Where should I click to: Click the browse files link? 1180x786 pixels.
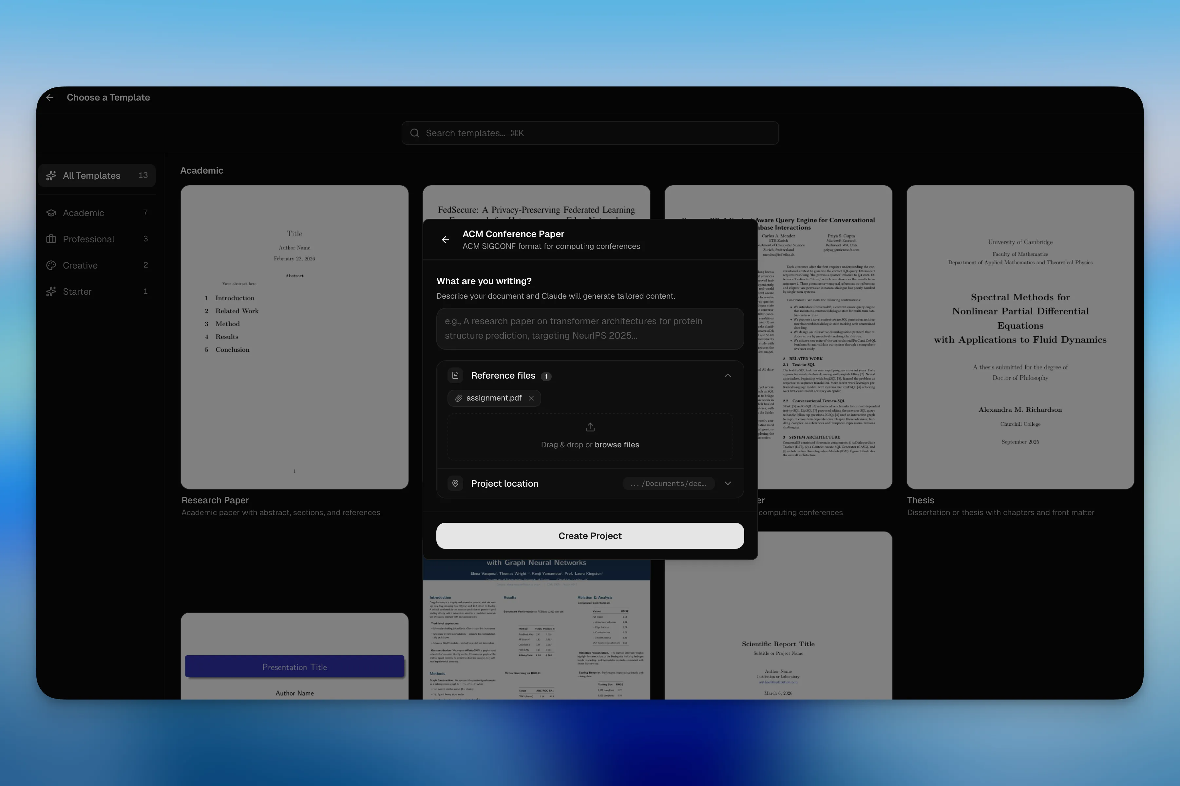pyautogui.click(x=617, y=444)
